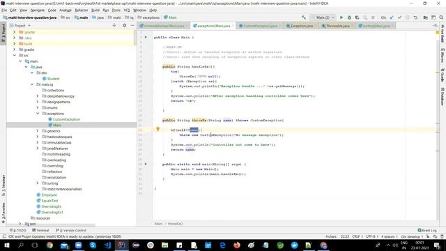Screen dimensions: 446x251
Task: Switch to Throwable.java editor tab
Action: click(x=337, y=26)
